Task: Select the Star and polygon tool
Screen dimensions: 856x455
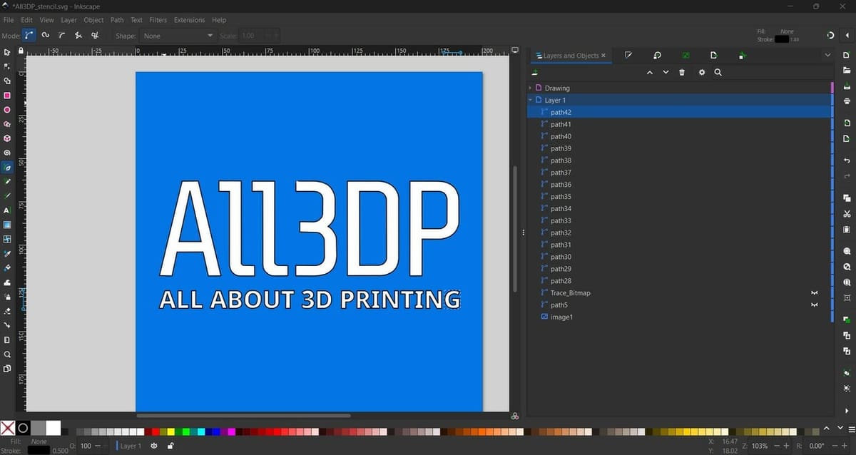Action: 7,124
